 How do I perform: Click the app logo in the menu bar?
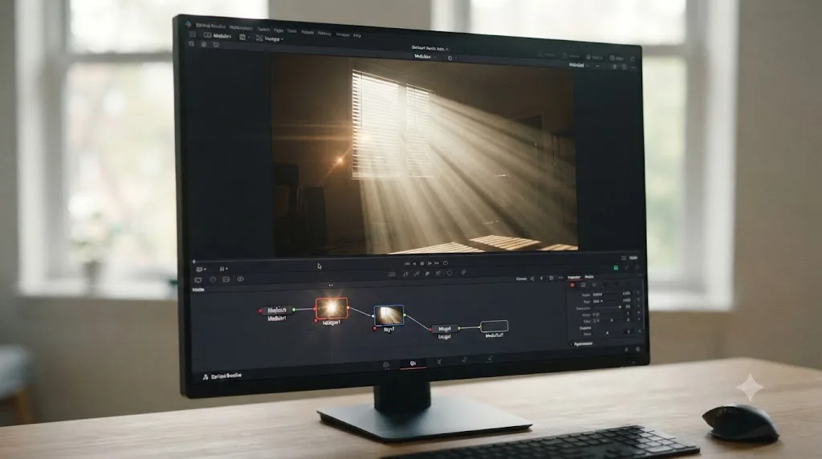[x=188, y=24]
